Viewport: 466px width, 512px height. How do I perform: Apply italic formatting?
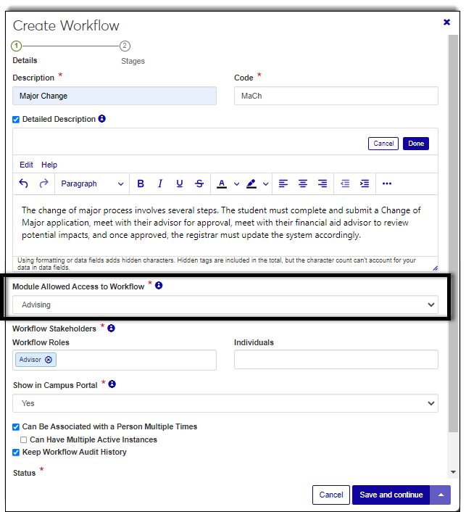point(160,183)
